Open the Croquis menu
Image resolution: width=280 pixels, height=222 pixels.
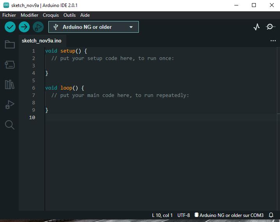tap(51, 15)
